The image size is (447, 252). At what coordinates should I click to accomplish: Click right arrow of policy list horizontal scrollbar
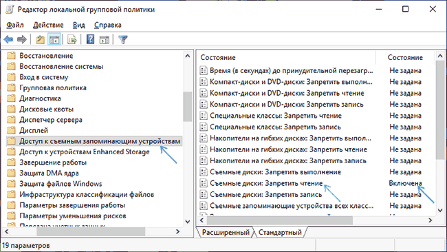430,220
